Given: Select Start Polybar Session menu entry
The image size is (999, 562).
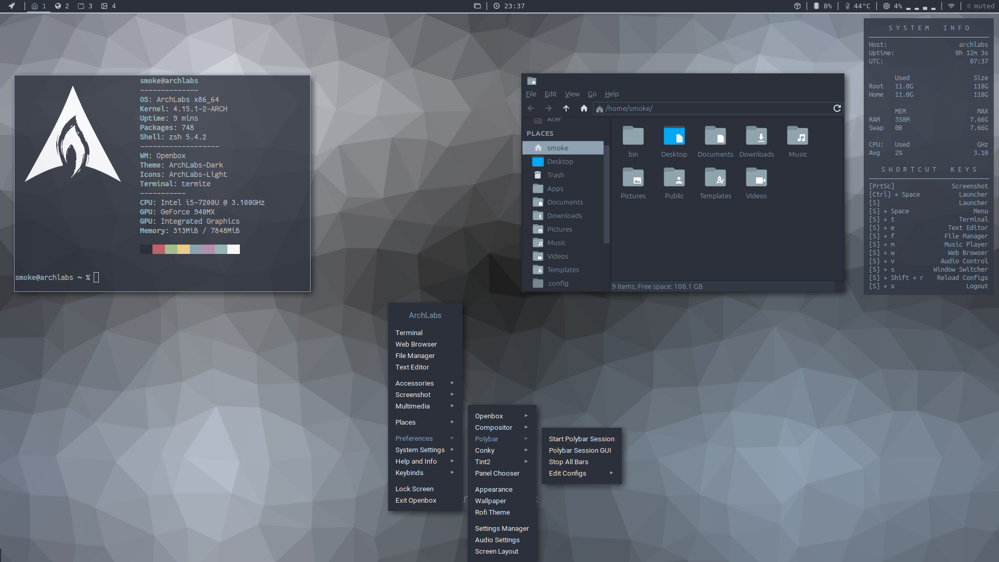Looking at the screenshot, I should [581, 439].
